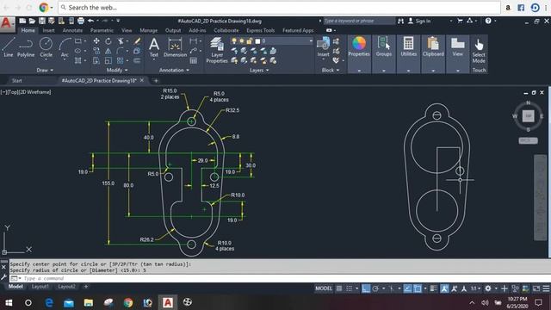Viewport: 551px width, 310px height.
Task: Open File Explorer from the taskbar
Action: point(89,302)
